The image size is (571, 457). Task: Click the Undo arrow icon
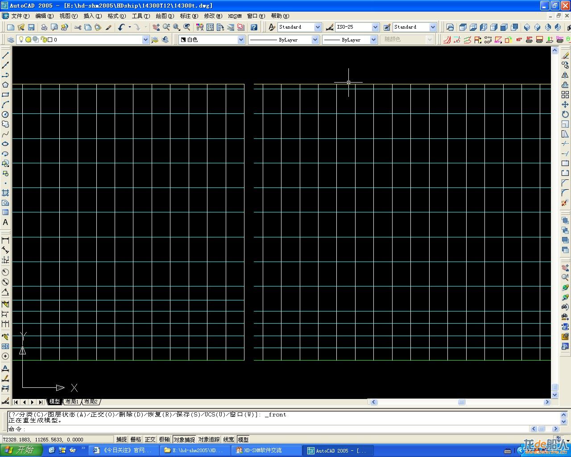point(121,27)
